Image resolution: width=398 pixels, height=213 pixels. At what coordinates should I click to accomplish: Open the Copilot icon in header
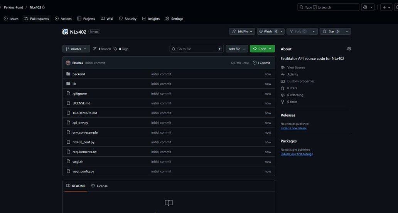tap(365, 7)
